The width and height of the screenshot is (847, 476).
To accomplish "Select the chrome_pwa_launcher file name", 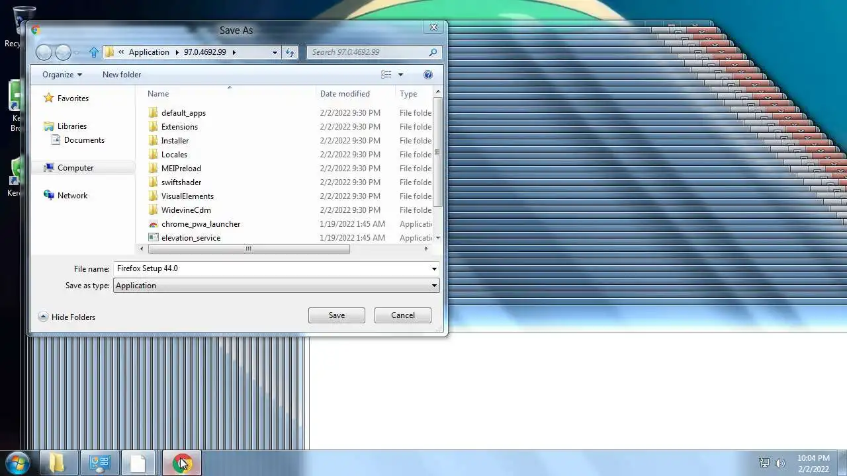I will point(201,224).
